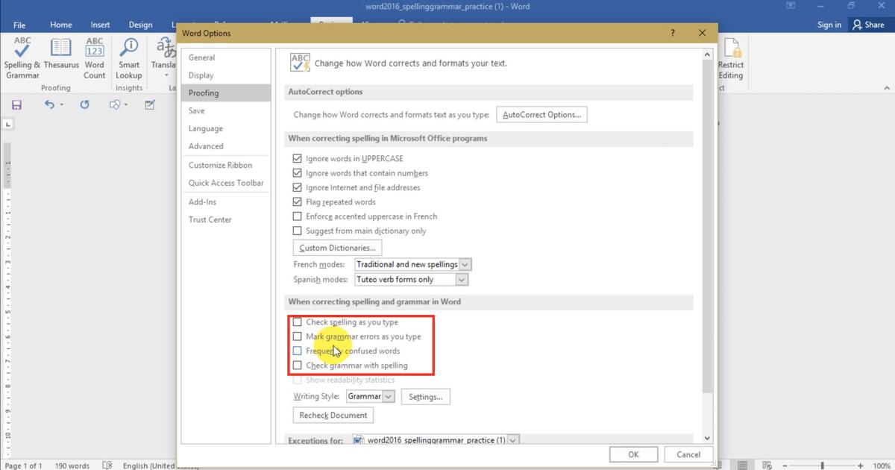Open Ribbon Display Options icon

tap(791, 6)
